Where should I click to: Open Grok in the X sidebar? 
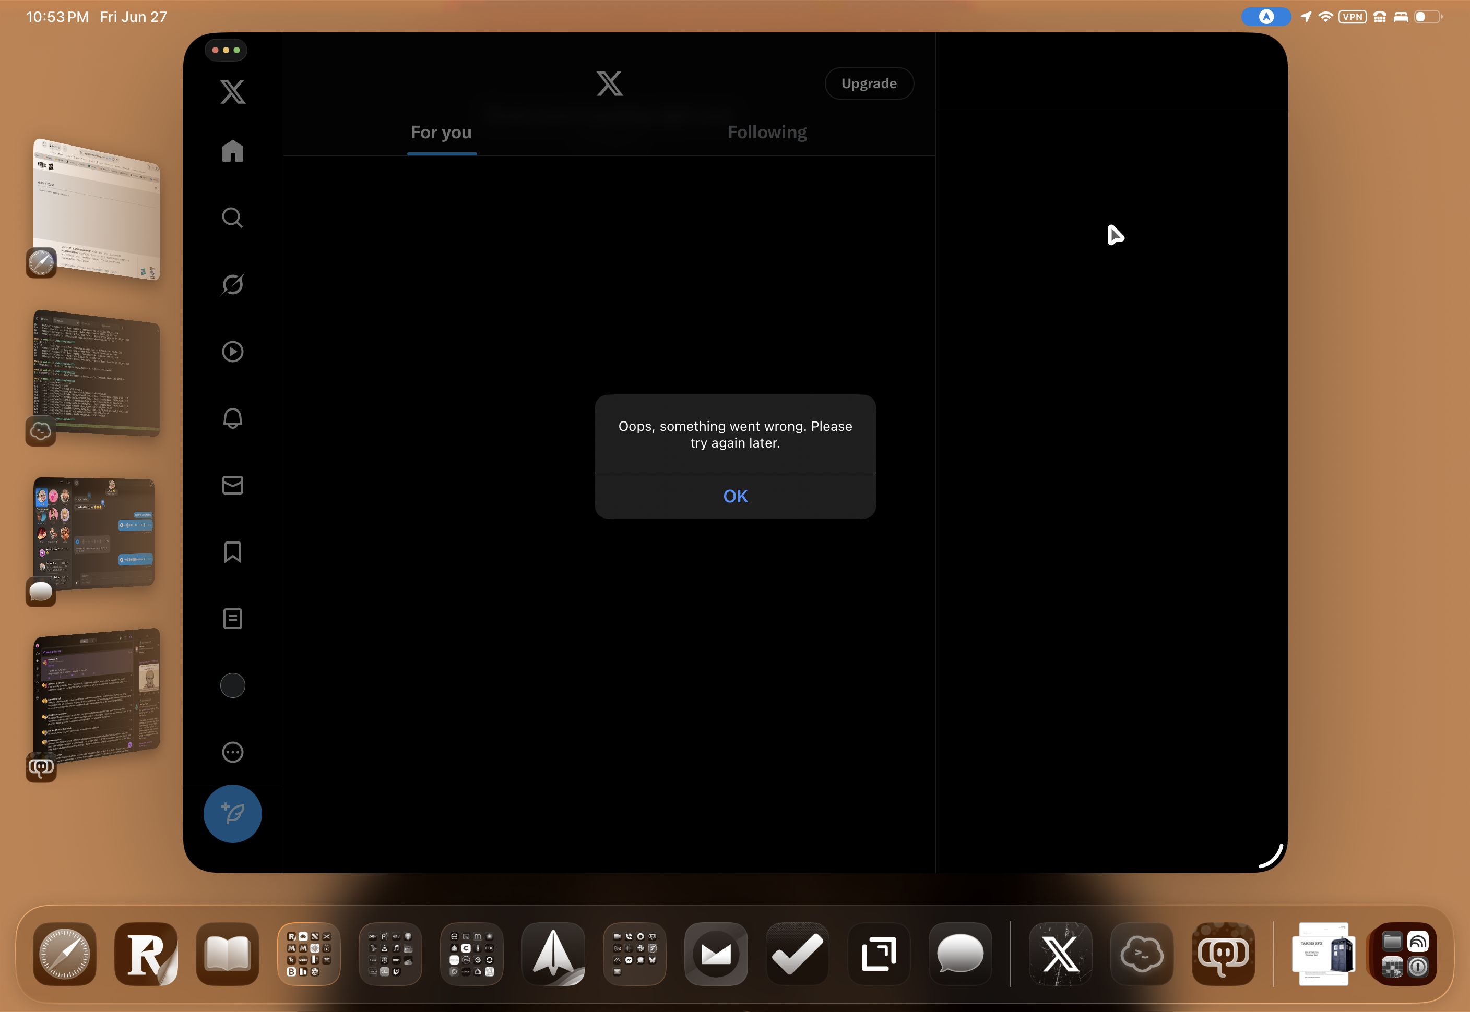pos(233,284)
